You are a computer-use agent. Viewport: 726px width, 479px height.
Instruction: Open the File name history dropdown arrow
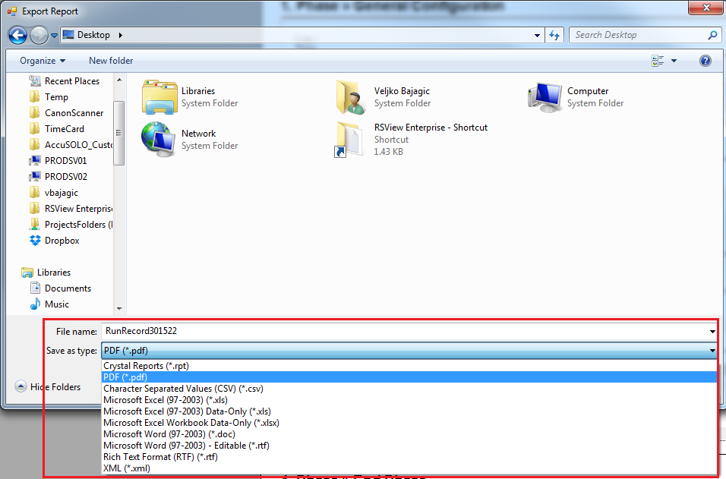(x=712, y=332)
